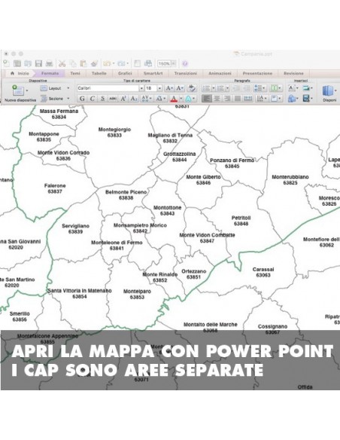Open the Temi tab
This screenshot has width=340, height=440.
point(75,73)
